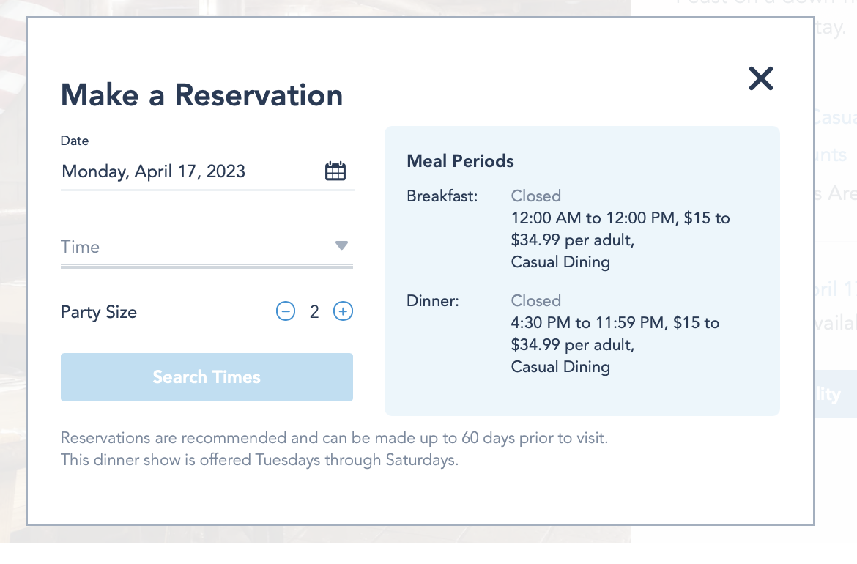Select the Monday, April 17, 2023 date field
This screenshot has width=857, height=564.
click(x=154, y=171)
